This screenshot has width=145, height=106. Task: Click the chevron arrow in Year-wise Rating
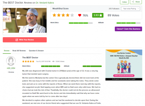click(138, 8)
